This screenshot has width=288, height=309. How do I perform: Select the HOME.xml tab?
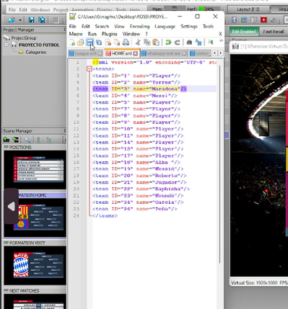(x=121, y=53)
